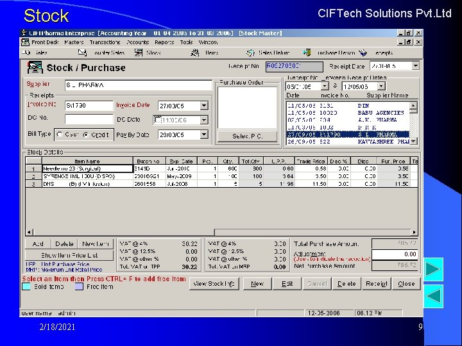Open the Invoice Date dropdown

[x=204, y=106]
